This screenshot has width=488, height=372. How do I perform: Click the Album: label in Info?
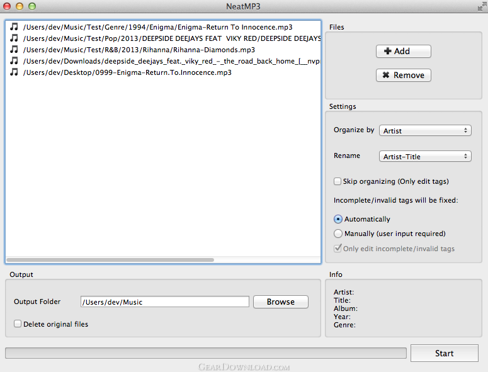tap(346, 308)
